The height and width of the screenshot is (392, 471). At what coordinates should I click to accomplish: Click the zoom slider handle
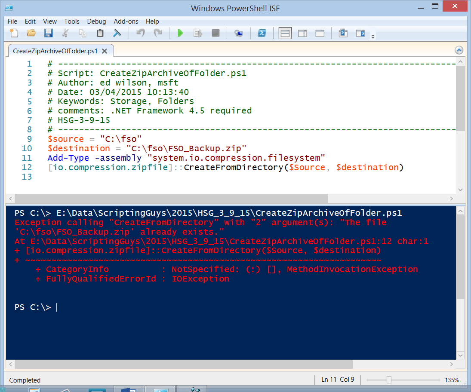pyautogui.click(x=389, y=380)
